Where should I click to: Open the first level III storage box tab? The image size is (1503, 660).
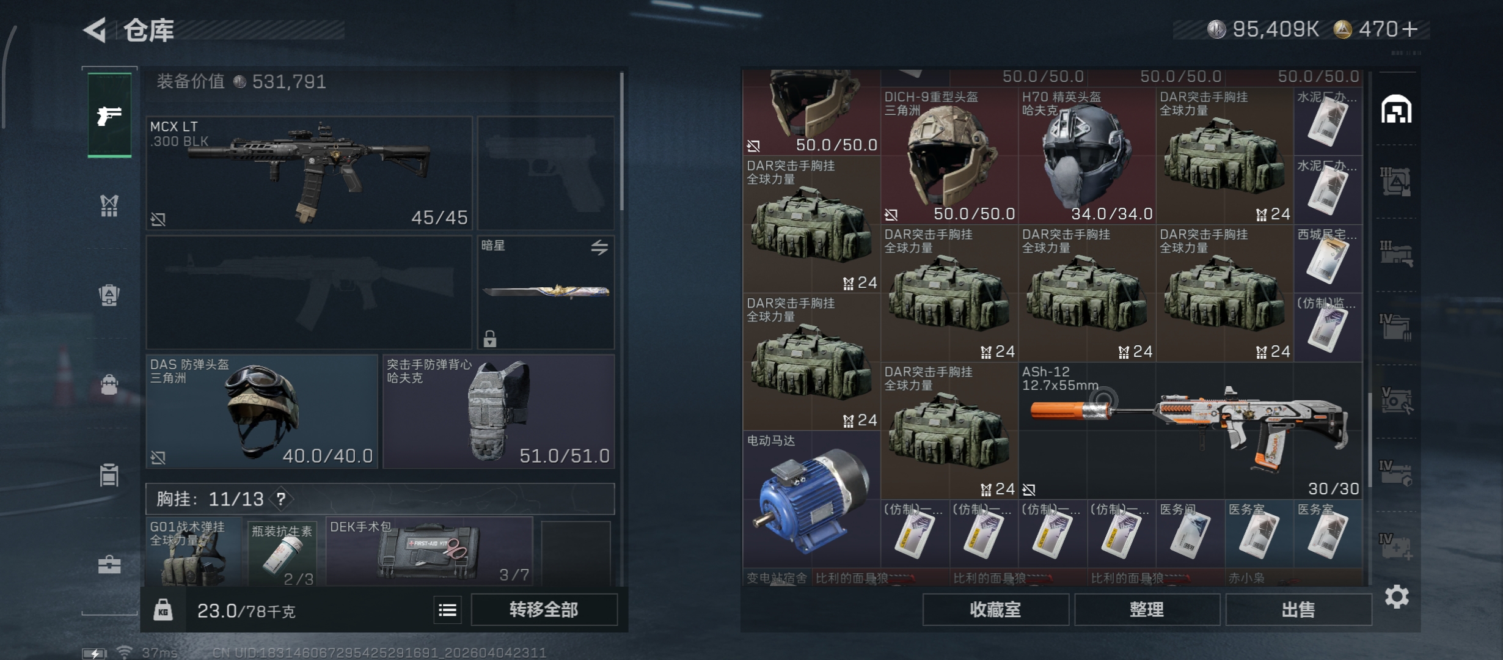pyautogui.click(x=1397, y=182)
